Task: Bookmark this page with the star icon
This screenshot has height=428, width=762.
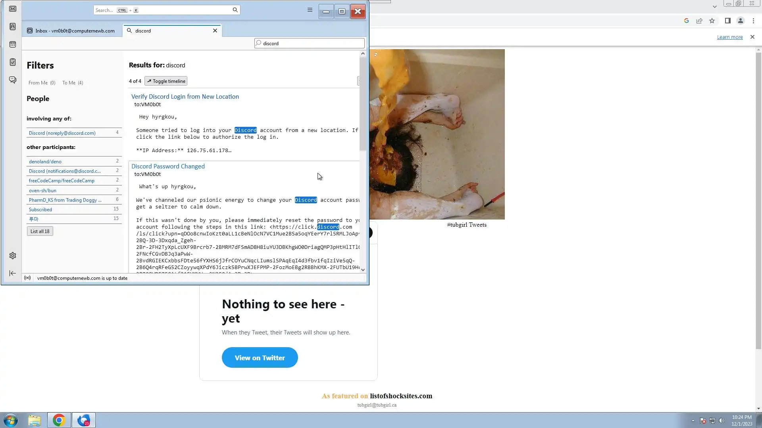Action: coord(712,21)
